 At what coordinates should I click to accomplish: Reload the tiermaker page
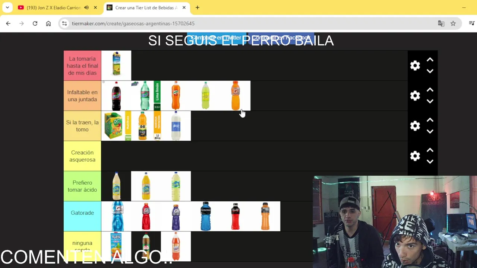point(35,23)
